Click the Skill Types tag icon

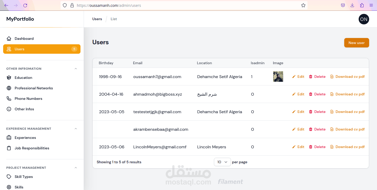pyautogui.click(x=9, y=177)
